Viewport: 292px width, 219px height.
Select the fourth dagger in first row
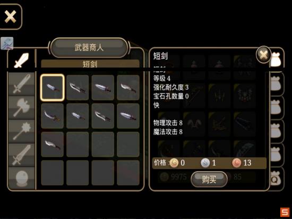(128, 87)
